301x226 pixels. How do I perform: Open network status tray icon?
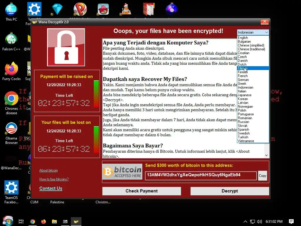tap(252, 222)
